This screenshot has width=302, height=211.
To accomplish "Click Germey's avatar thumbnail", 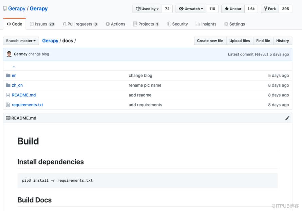I will tap(9, 54).
